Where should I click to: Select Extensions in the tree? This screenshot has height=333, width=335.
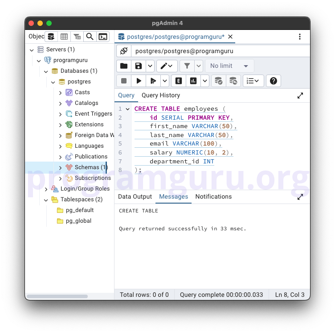89,125
